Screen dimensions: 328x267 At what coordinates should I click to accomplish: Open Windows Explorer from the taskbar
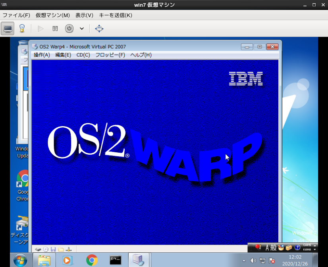tap(44, 260)
